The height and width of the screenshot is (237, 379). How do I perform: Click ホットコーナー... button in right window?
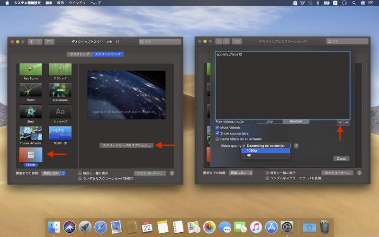point(337,173)
